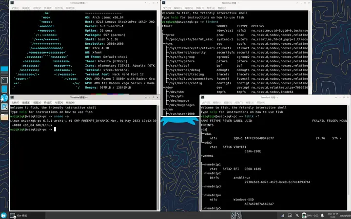Click the uname terminal window title icon
351x219 pixels.
coord(12,97)
